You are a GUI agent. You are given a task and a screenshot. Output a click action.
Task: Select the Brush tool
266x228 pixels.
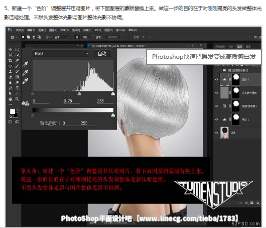[x=17, y=66]
